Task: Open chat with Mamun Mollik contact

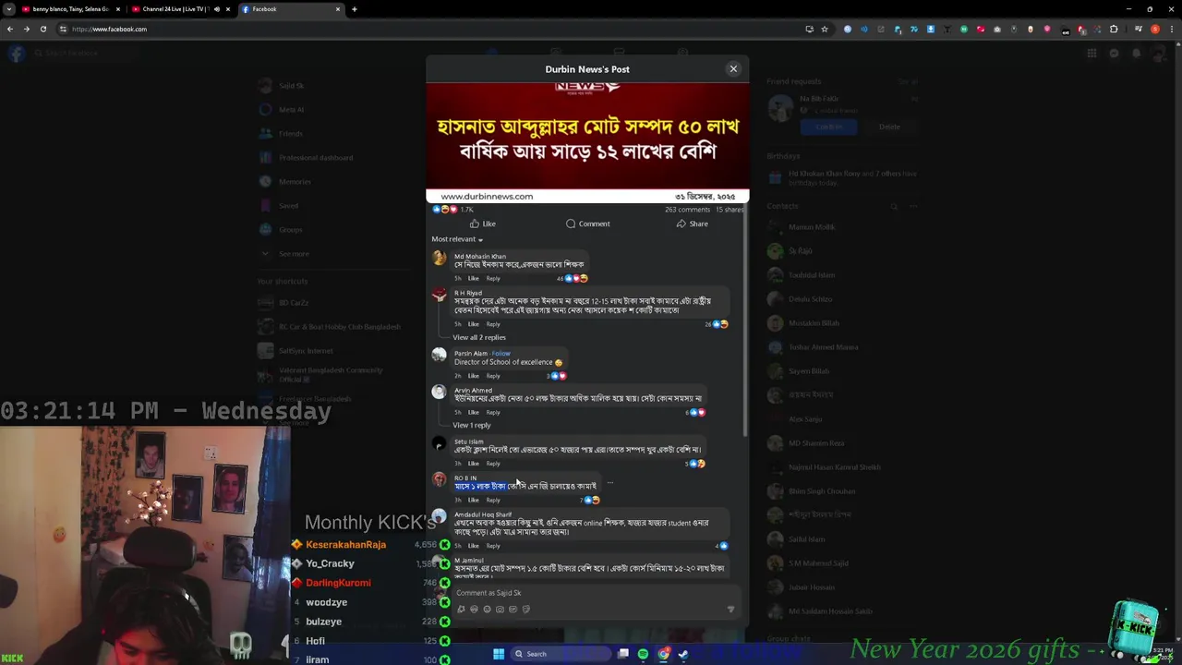Action: (x=811, y=226)
